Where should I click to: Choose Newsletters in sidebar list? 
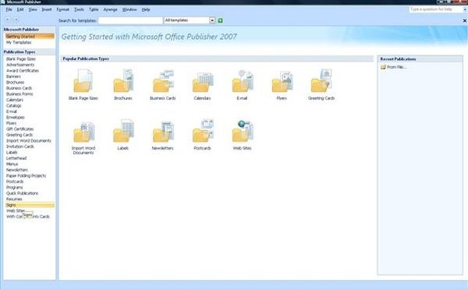pyautogui.click(x=17, y=170)
